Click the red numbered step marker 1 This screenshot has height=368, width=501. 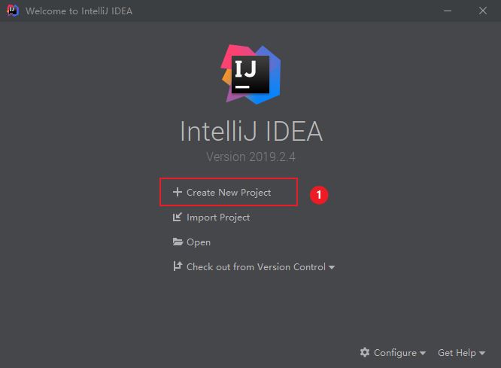point(318,195)
